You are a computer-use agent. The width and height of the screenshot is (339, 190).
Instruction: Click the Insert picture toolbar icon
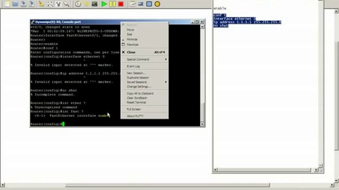pyautogui.click(x=141, y=4)
